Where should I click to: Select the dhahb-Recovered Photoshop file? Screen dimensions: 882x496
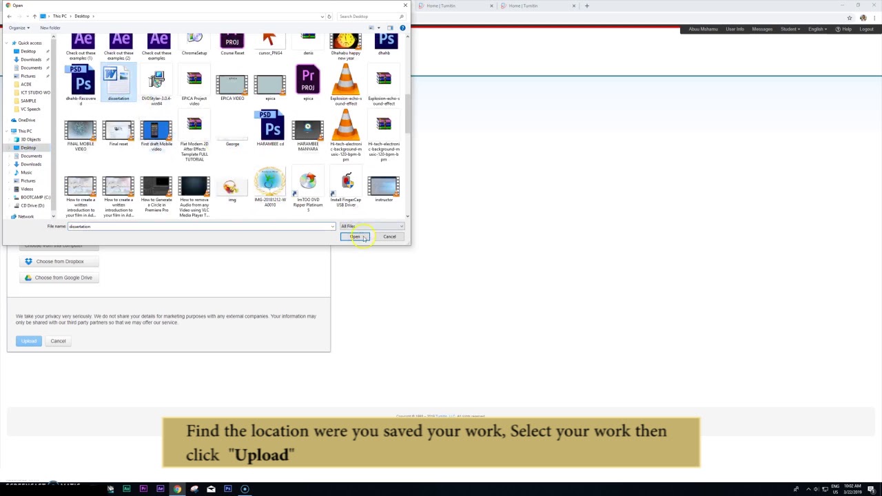coord(81,85)
